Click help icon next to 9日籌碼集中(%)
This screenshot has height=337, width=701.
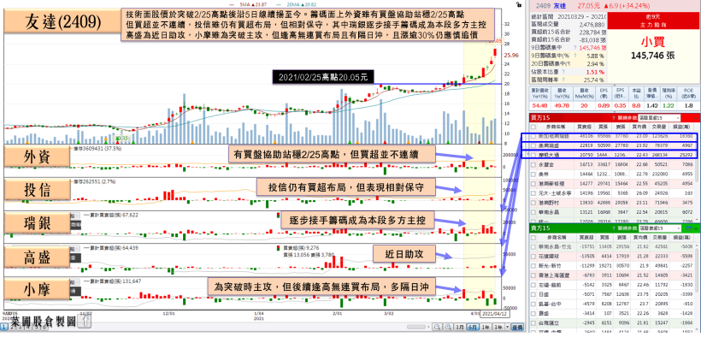click(x=575, y=56)
